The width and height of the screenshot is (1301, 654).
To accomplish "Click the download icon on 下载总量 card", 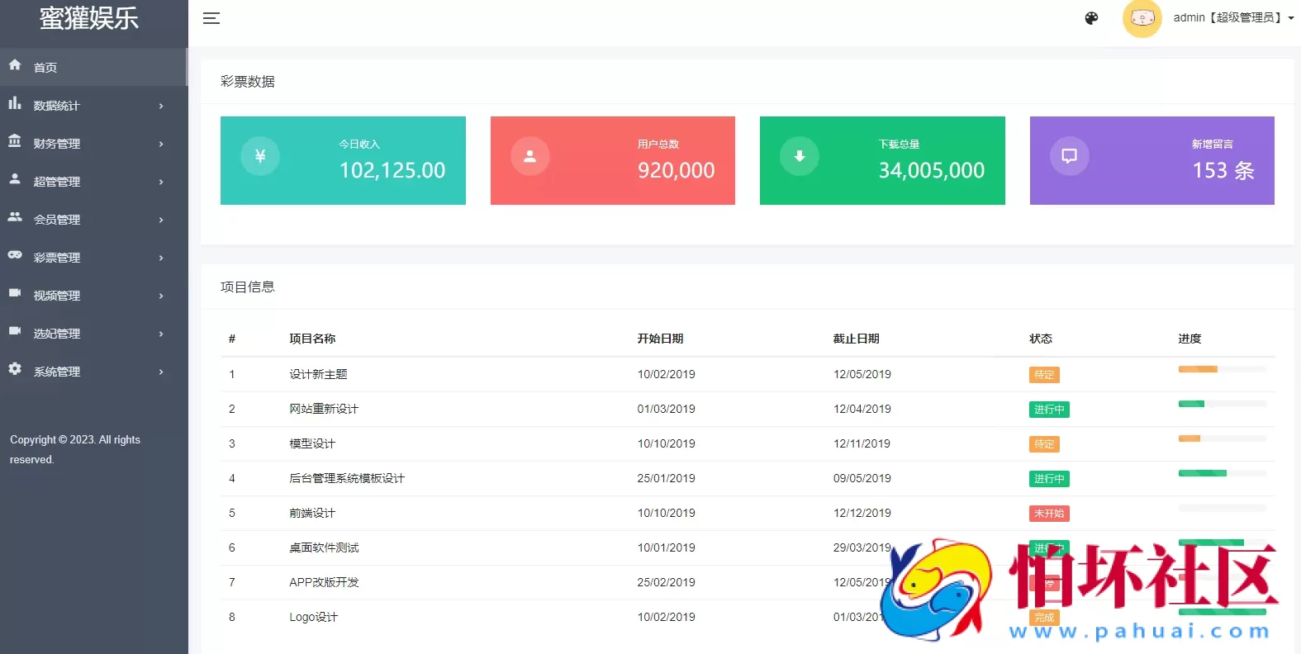I will (800, 156).
